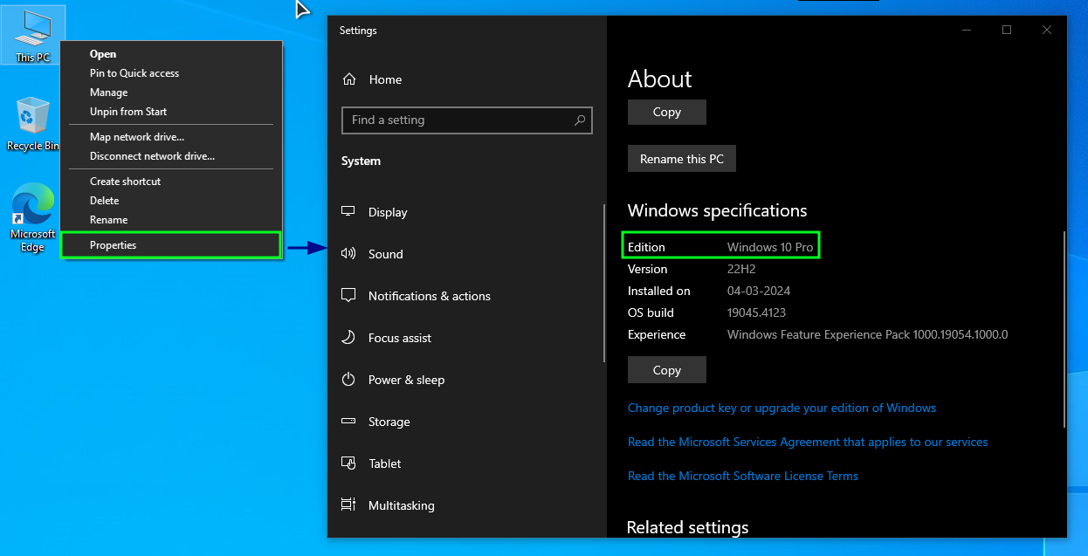Click the Rename this PC button
Image resolution: width=1088 pixels, height=556 pixels.
(x=682, y=159)
